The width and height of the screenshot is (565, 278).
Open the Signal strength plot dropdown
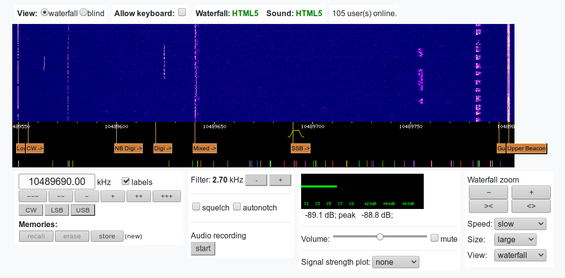pyautogui.click(x=396, y=262)
